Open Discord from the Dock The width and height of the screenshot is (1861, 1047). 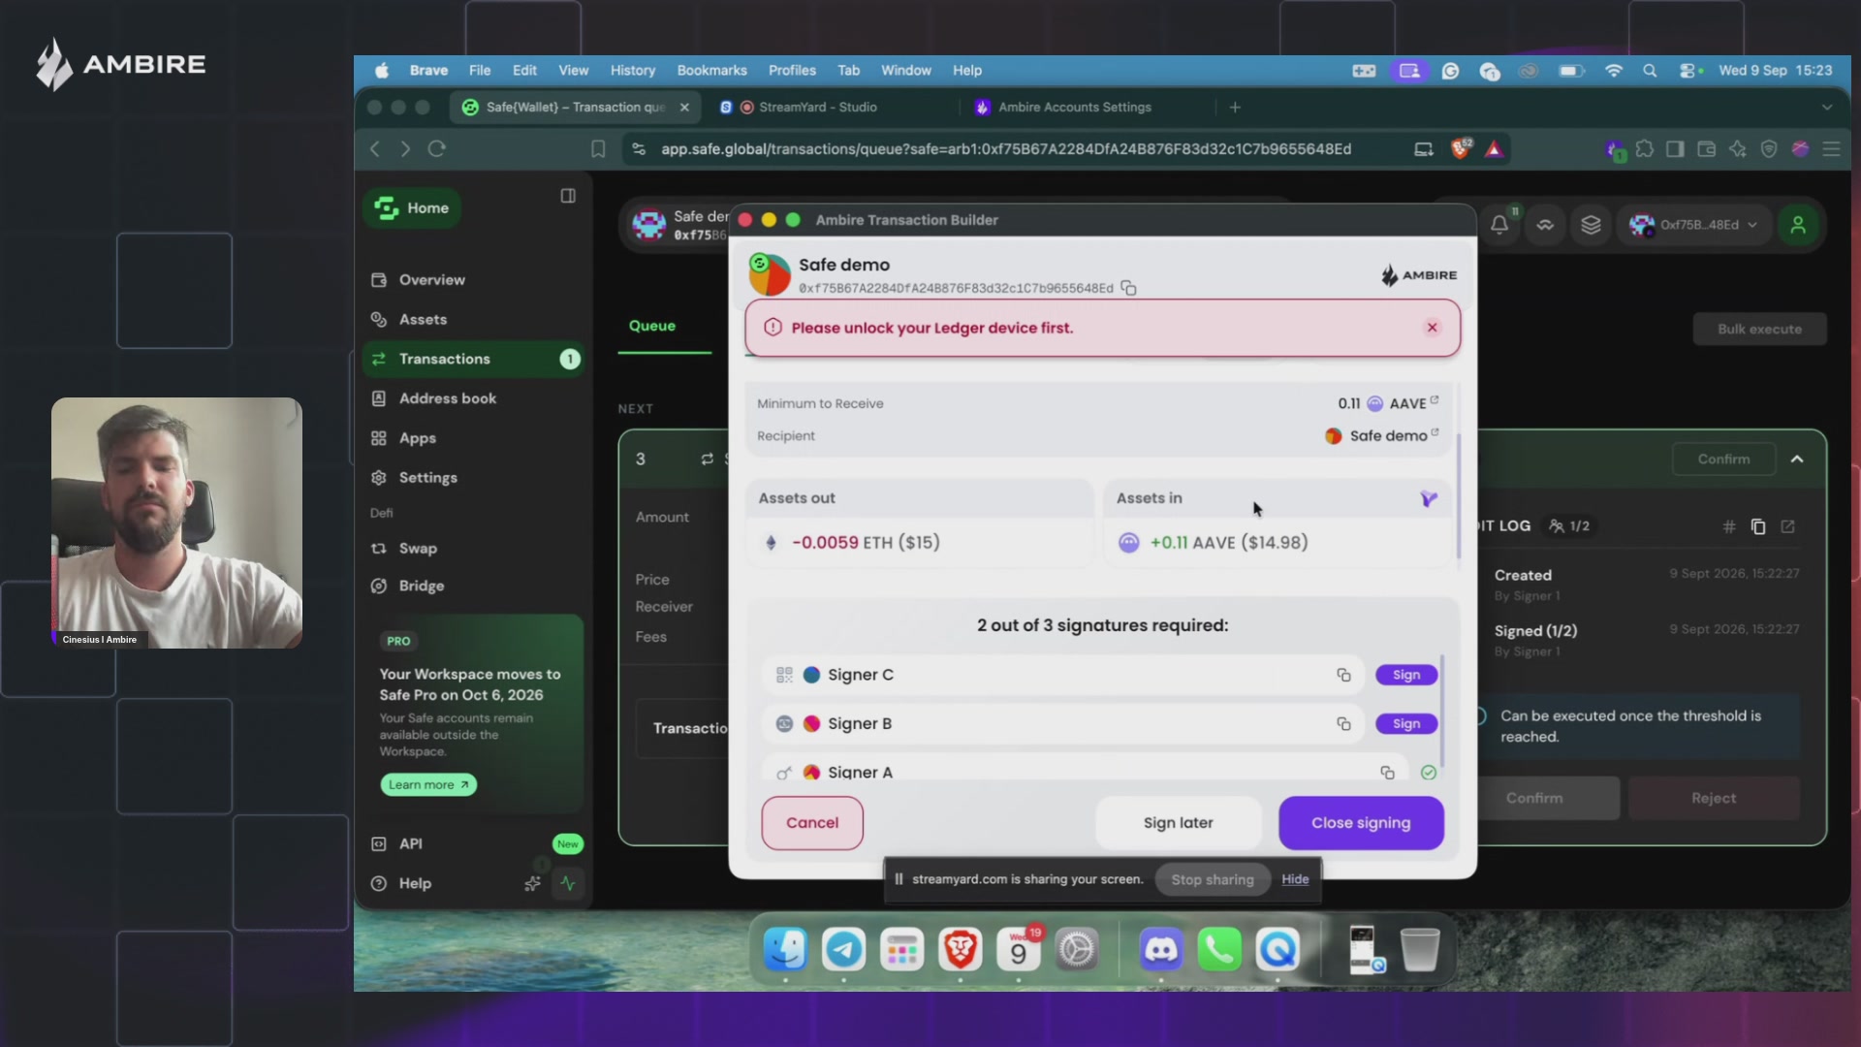1160,950
